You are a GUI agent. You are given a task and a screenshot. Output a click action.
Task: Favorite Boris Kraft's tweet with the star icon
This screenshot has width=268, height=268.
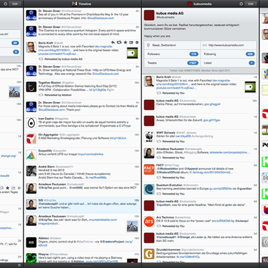point(125,43)
